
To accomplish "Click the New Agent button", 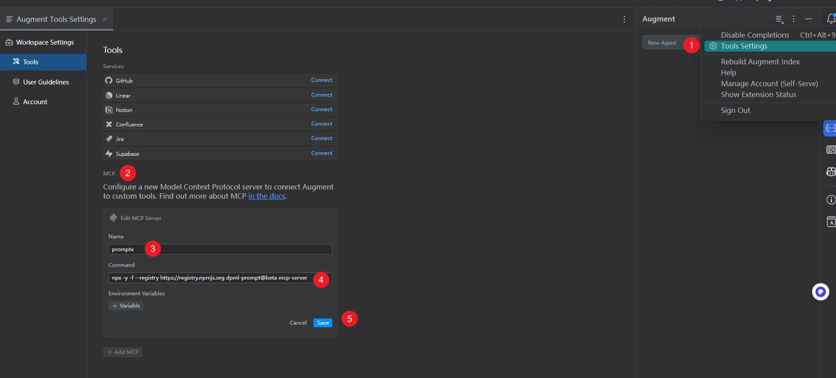I will (x=662, y=43).
